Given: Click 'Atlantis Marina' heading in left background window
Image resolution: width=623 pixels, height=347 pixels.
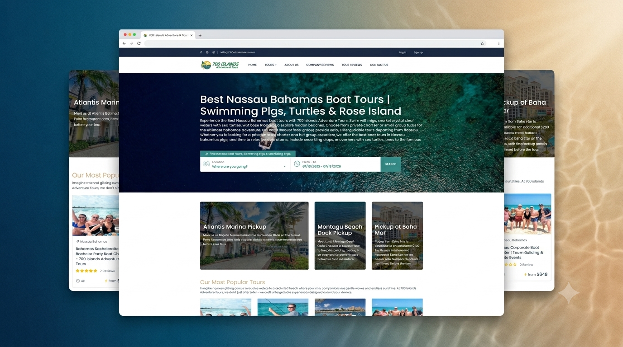Looking at the screenshot, I should click(x=96, y=103).
